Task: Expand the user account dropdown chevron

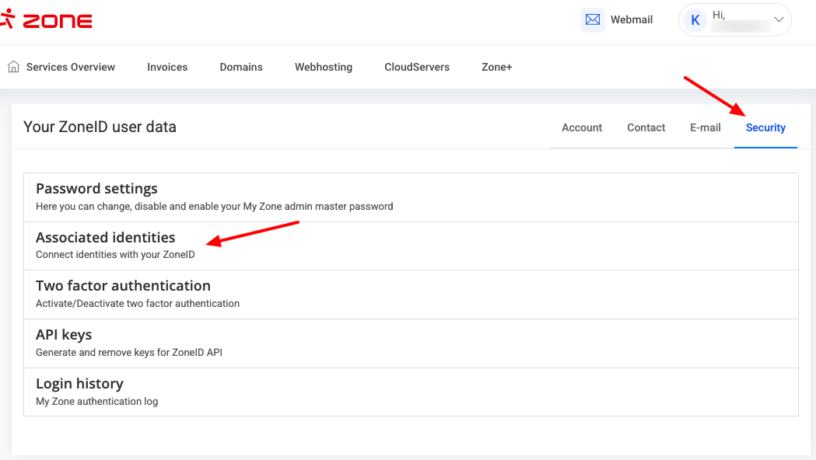Action: click(x=779, y=20)
